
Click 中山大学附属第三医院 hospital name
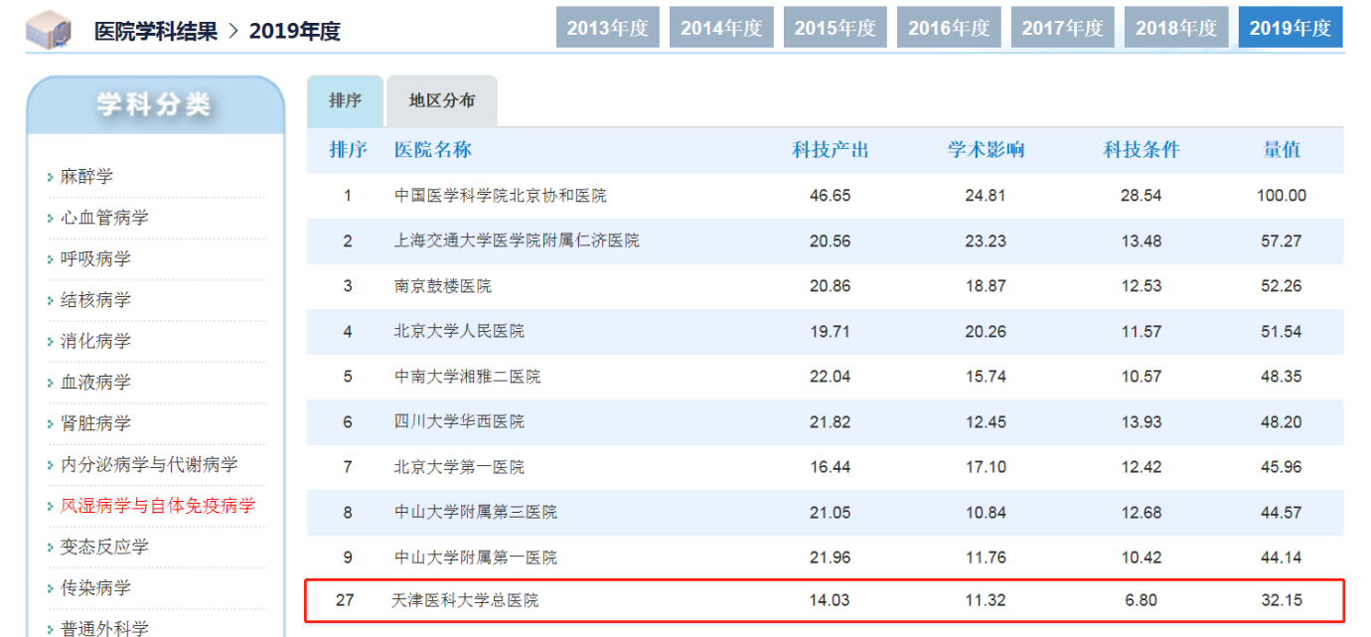pyautogui.click(x=475, y=512)
